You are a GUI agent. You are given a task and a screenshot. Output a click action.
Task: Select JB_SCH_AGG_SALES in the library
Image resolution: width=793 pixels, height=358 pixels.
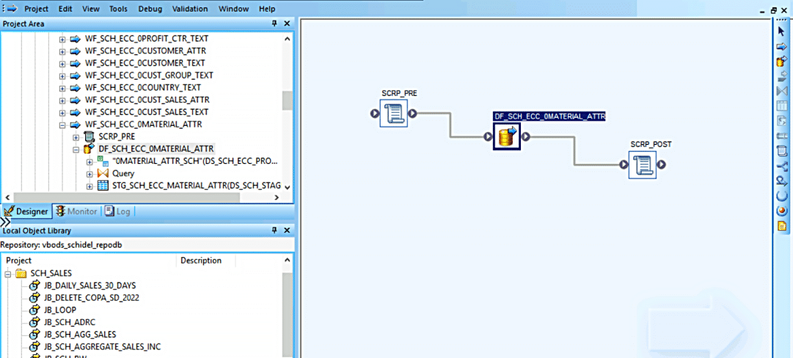pos(80,335)
